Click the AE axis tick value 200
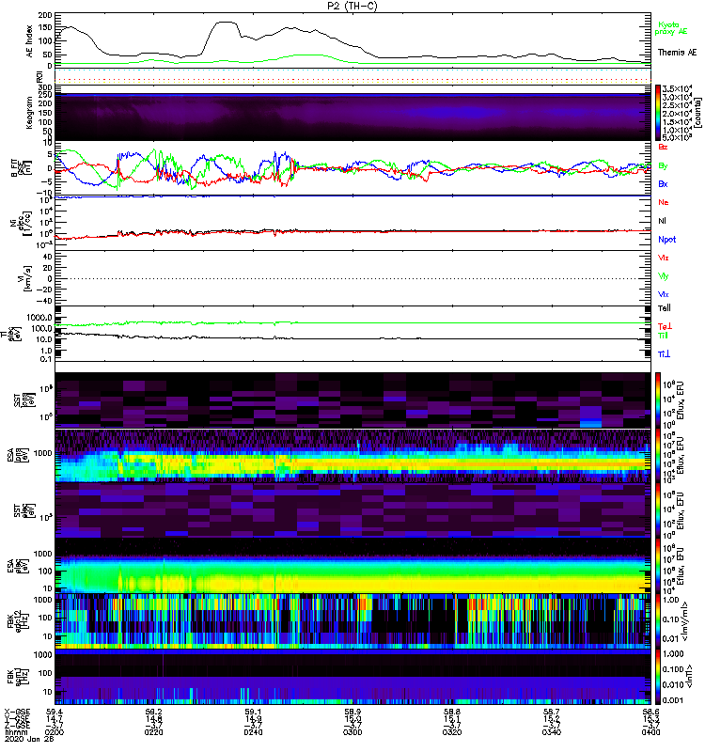This screenshot has width=705, height=752. pos(45,15)
